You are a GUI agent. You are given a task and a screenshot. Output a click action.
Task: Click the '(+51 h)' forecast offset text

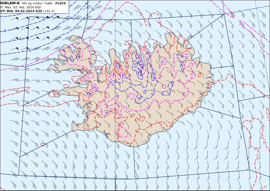pyautogui.click(x=49, y=11)
